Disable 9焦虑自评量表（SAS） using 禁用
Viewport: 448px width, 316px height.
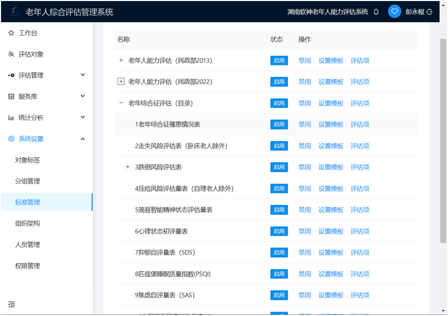pyautogui.click(x=305, y=295)
